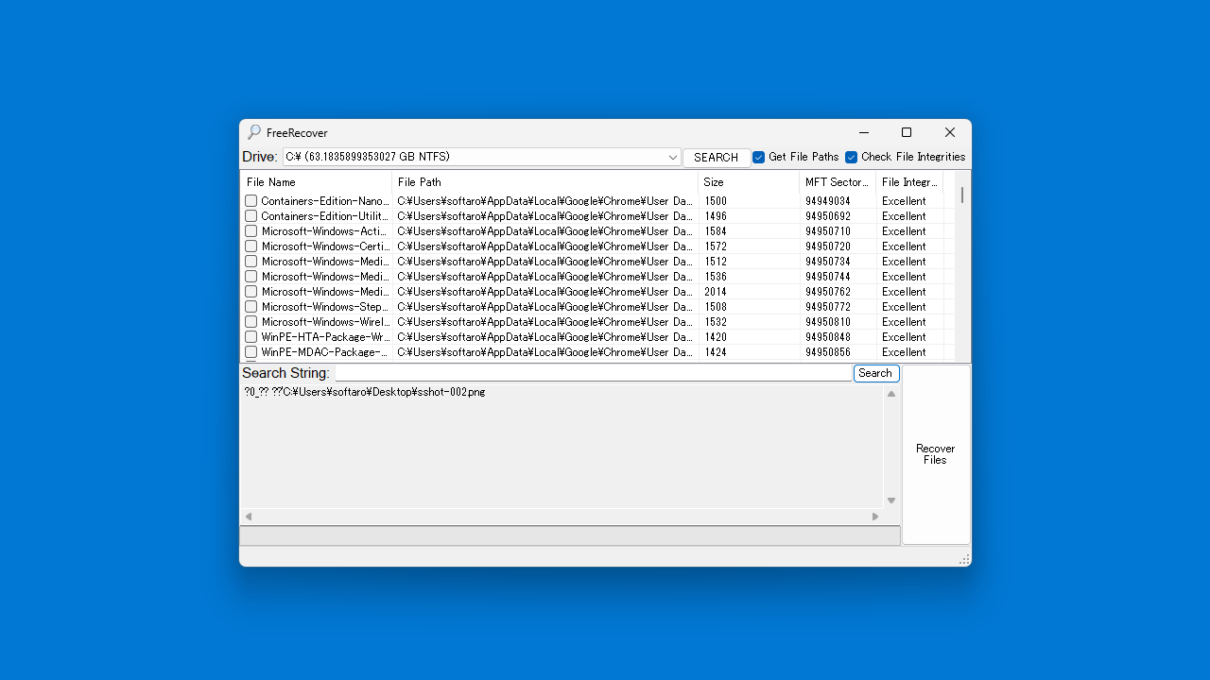The width and height of the screenshot is (1210, 680).
Task: Click the Microsoft-Windows-Wirel file name
Action: coord(325,322)
